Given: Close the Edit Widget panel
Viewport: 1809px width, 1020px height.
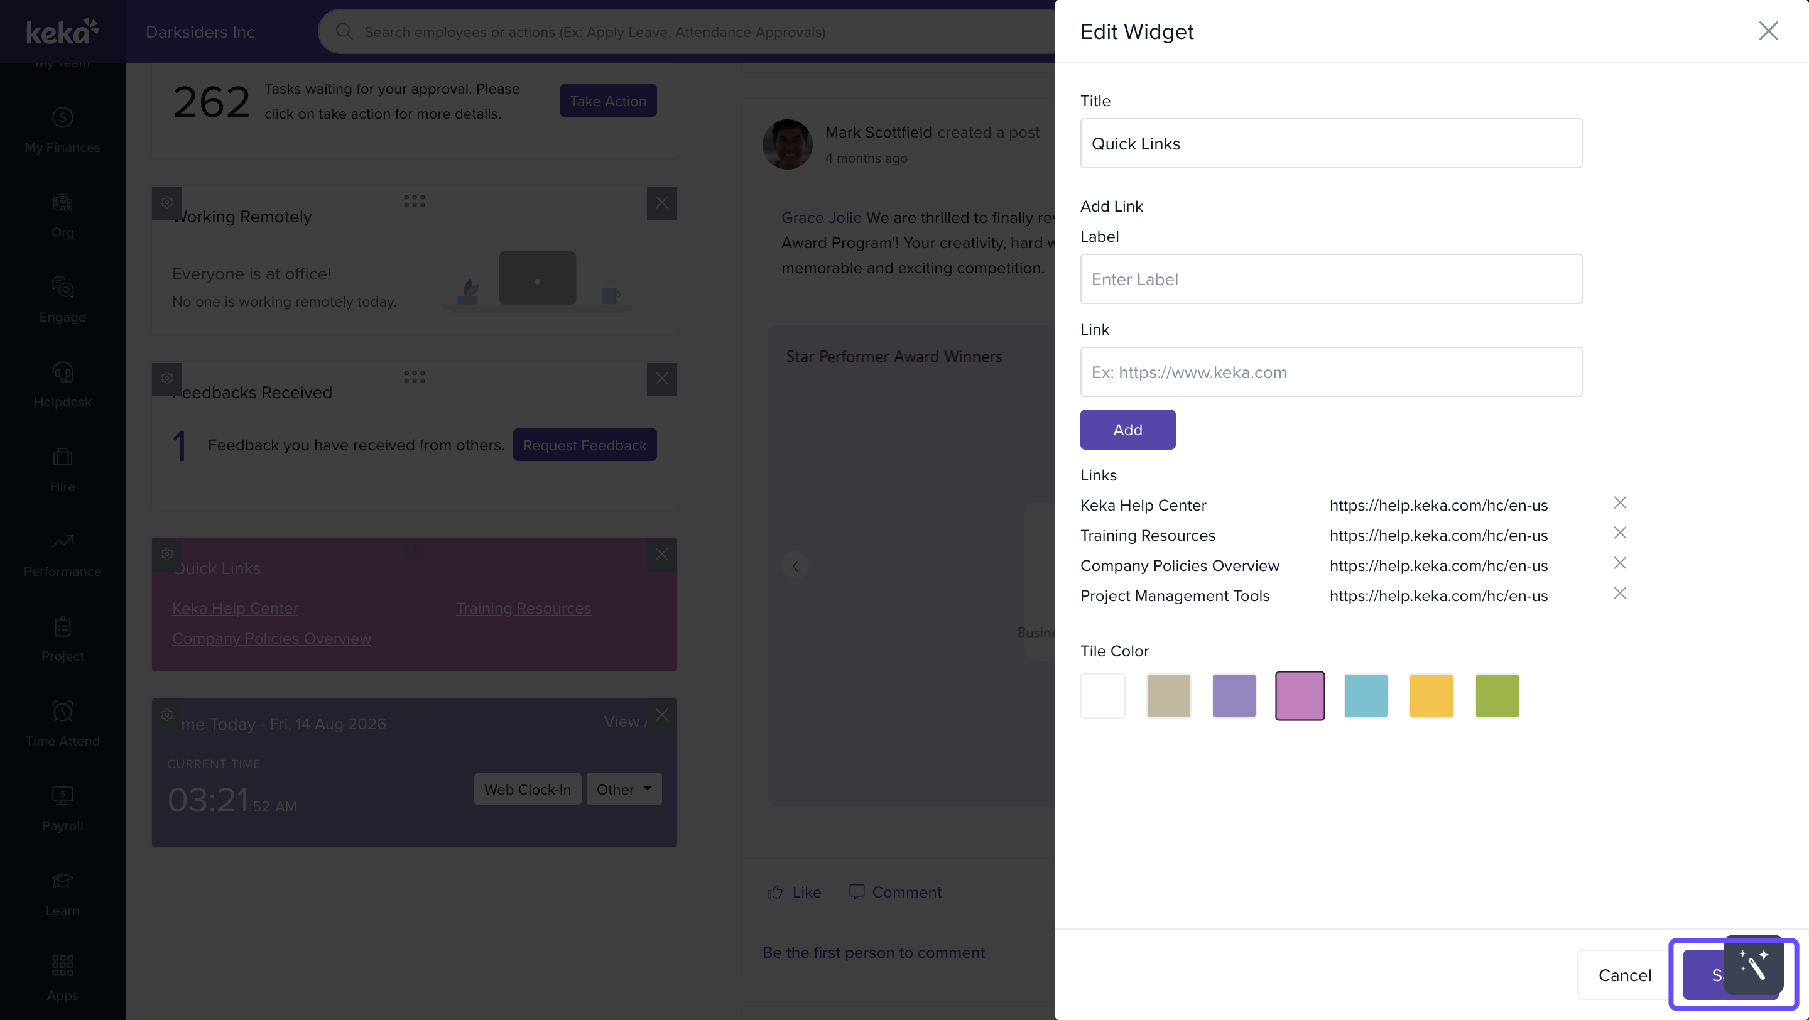Looking at the screenshot, I should point(1768,31).
